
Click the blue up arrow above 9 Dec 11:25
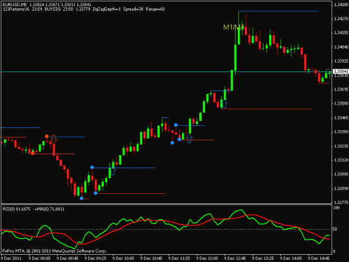coord(189,139)
